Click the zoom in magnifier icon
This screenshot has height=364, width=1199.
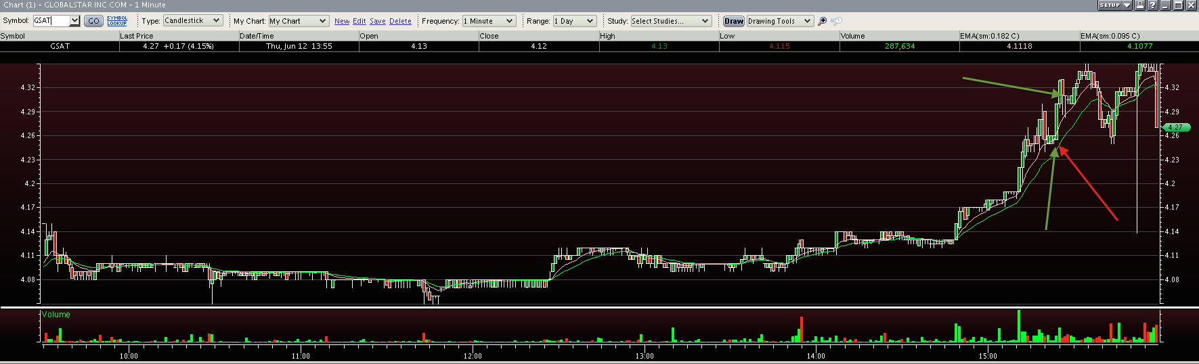pos(823,21)
